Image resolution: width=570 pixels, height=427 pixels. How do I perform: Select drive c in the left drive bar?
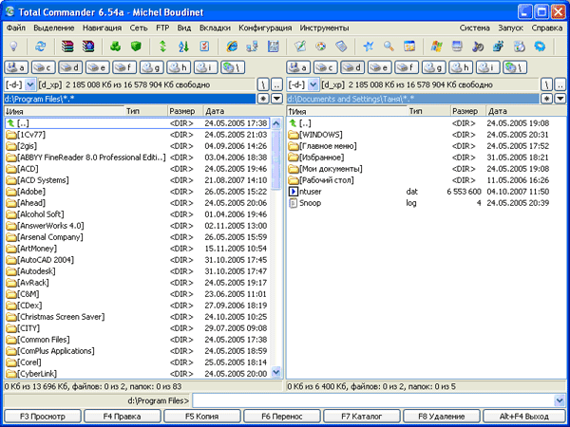point(44,67)
